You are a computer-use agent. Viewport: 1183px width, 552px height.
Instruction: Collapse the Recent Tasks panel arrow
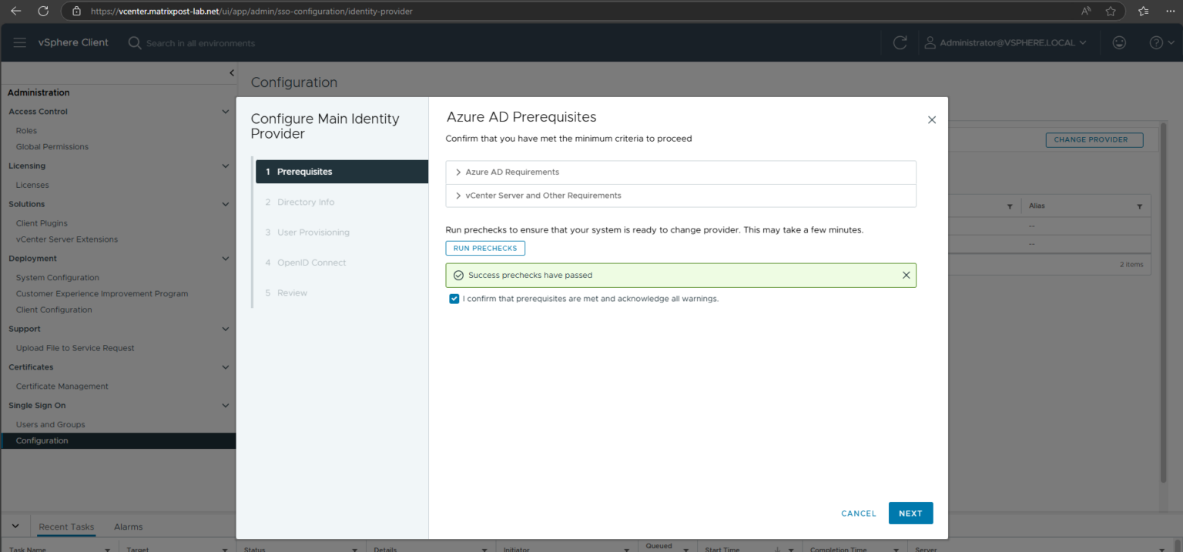pyautogui.click(x=15, y=526)
